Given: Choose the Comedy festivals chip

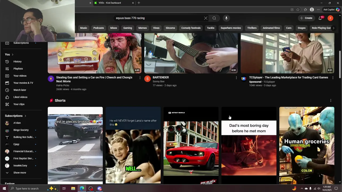Looking at the screenshot, I should [x=191, y=28].
